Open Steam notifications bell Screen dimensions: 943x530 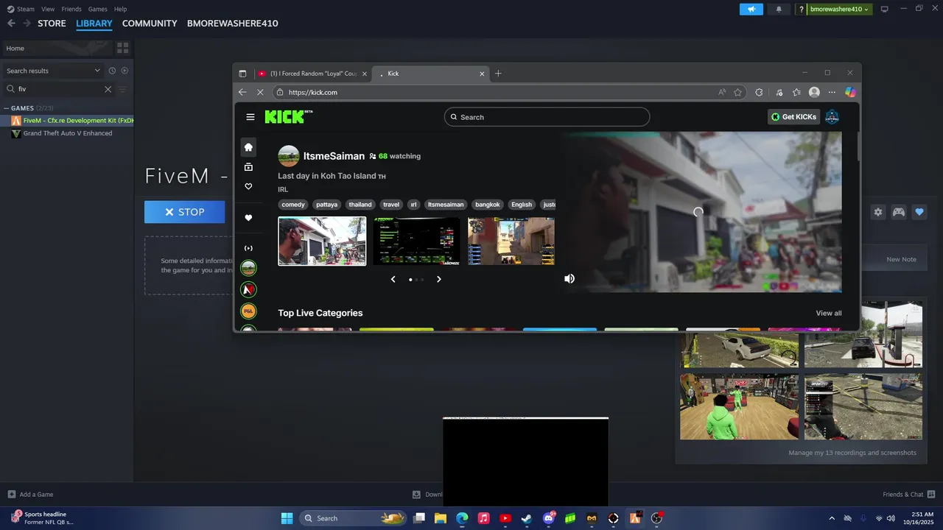[779, 9]
